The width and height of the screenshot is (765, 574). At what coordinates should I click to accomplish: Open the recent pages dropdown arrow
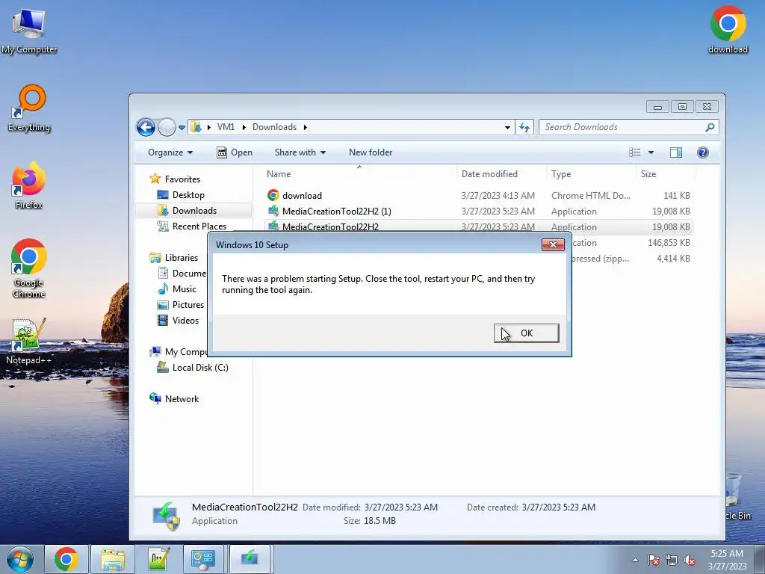pyautogui.click(x=182, y=127)
